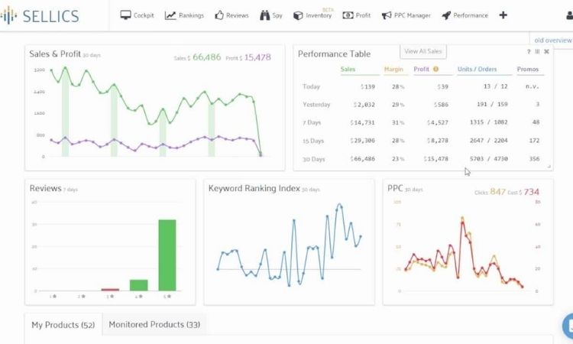This screenshot has width=573, height=344.
Task: Click the plus icon in navigation
Action: pos(503,15)
